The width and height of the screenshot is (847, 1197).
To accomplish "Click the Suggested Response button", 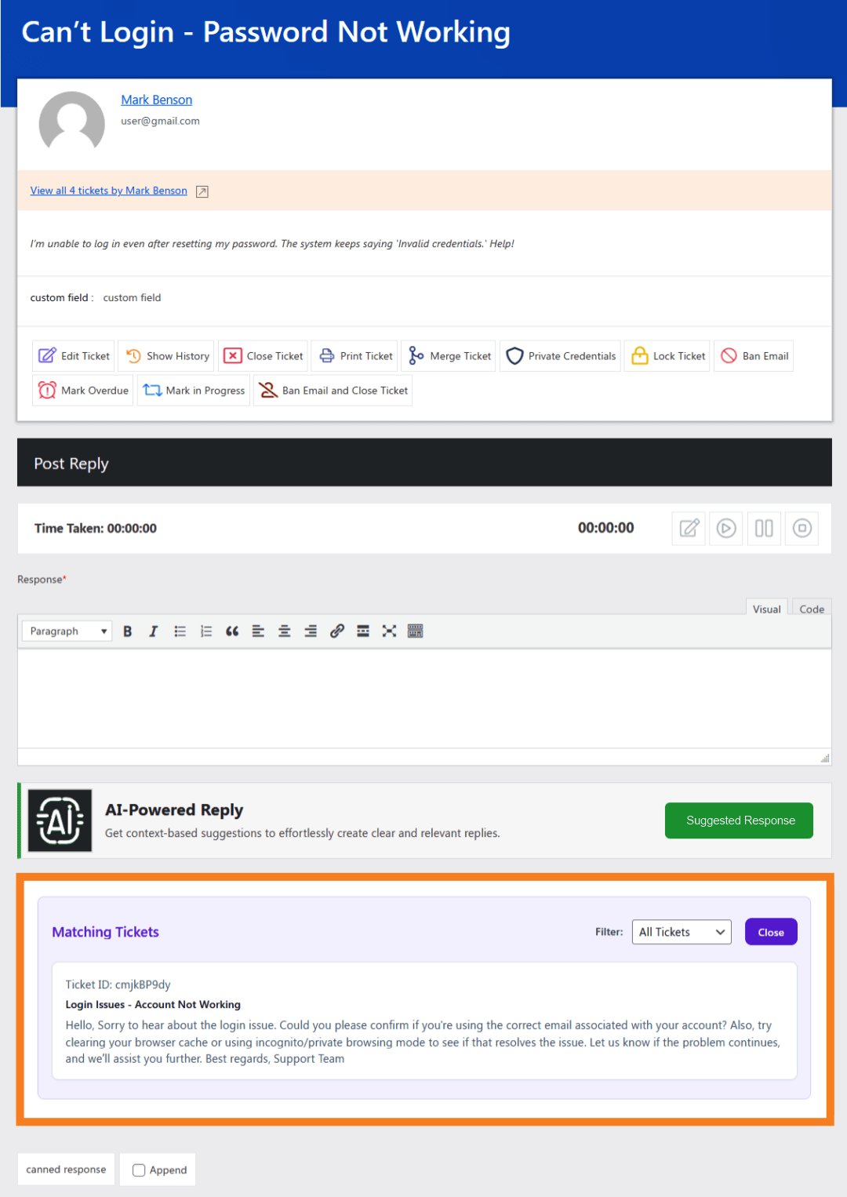I will [740, 820].
